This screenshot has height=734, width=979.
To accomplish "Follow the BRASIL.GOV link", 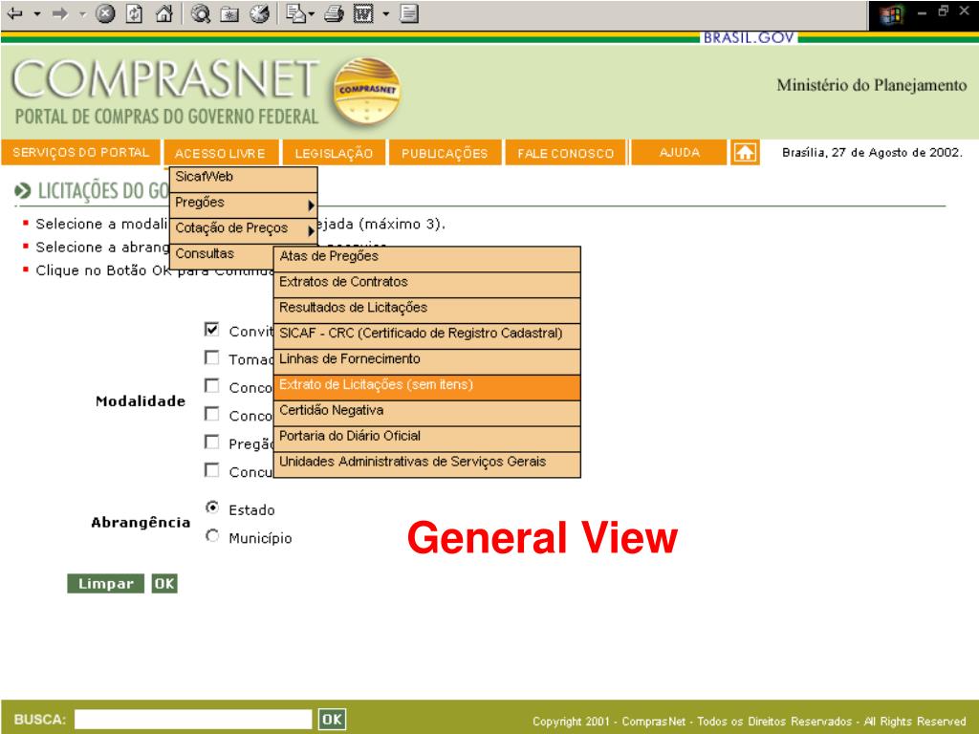I will tap(749, 37).
